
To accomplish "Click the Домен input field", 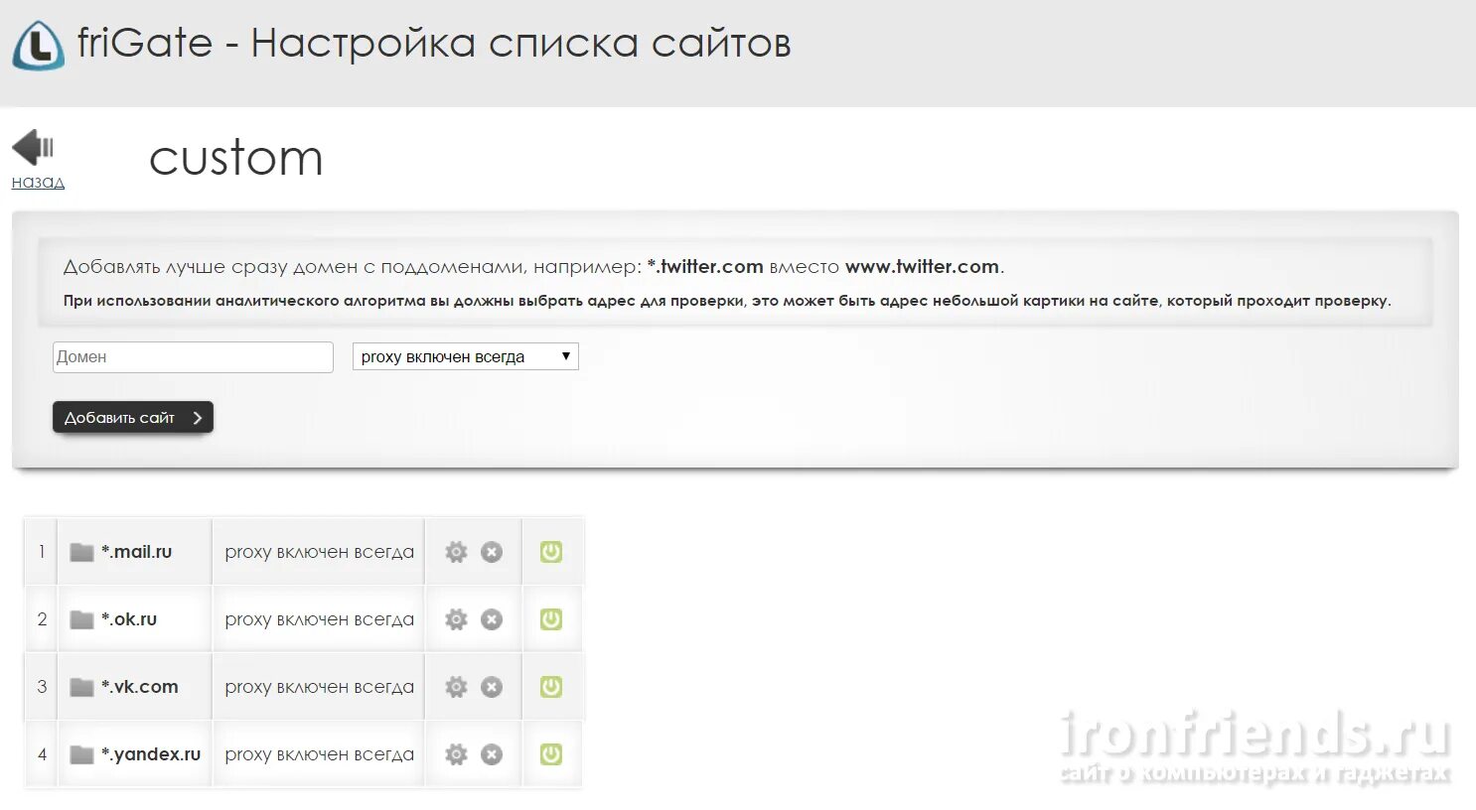I will point(192,356).
